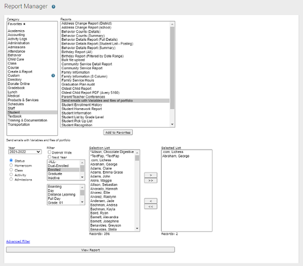Select Student category in list
Viewport: 303px width, 266px height.
pos(32,112)
